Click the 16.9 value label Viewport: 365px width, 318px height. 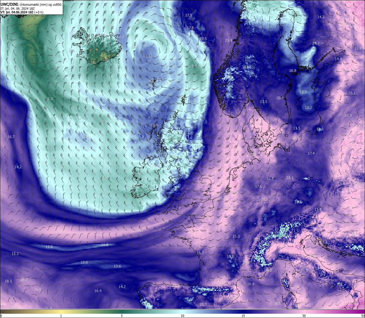click(251, 284)
